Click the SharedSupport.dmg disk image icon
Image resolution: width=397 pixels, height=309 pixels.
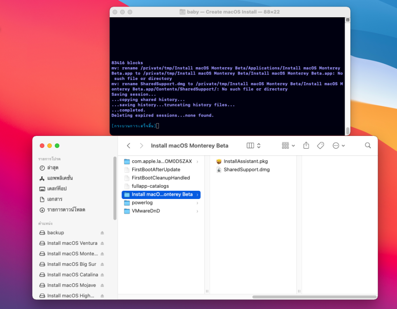(219, 170)
